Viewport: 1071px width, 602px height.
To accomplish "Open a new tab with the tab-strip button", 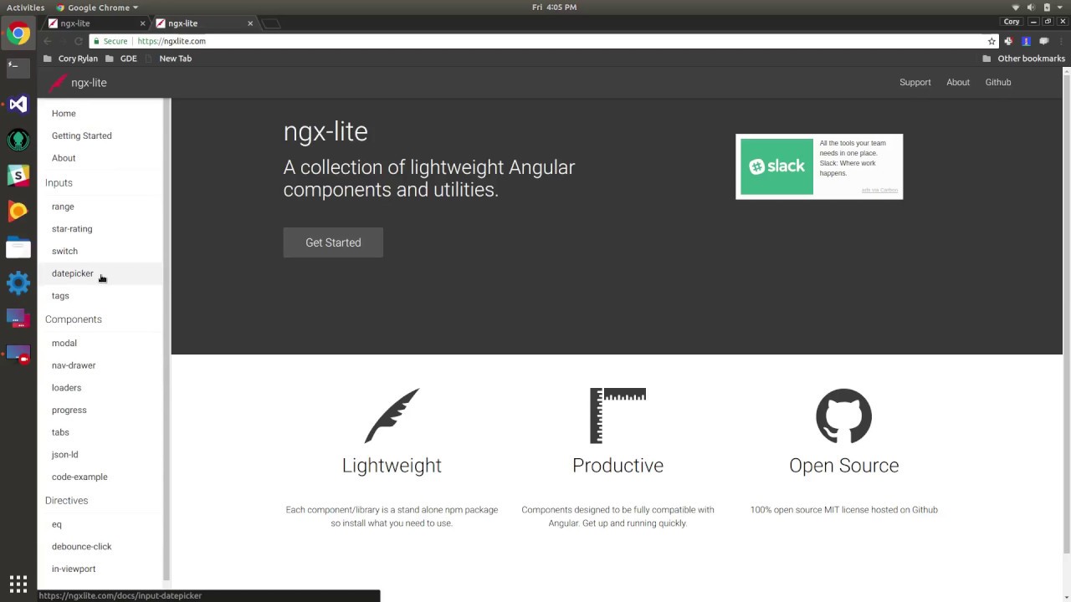I will tap(271, 23).
